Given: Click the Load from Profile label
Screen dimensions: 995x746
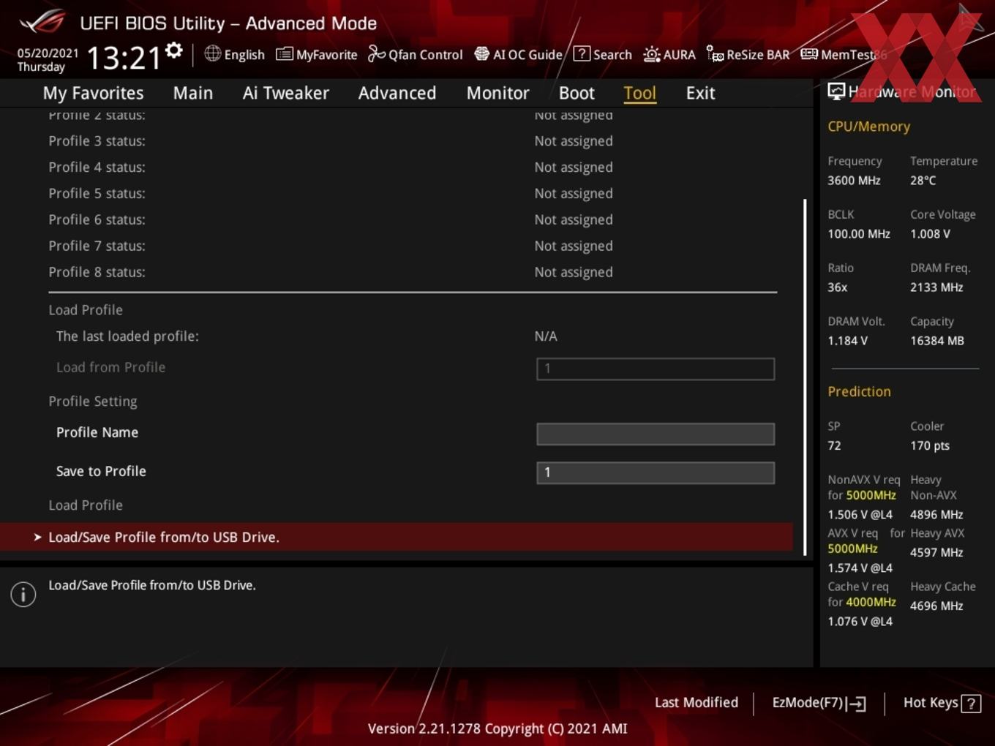Looking at the screenshot, I should 110,367.
